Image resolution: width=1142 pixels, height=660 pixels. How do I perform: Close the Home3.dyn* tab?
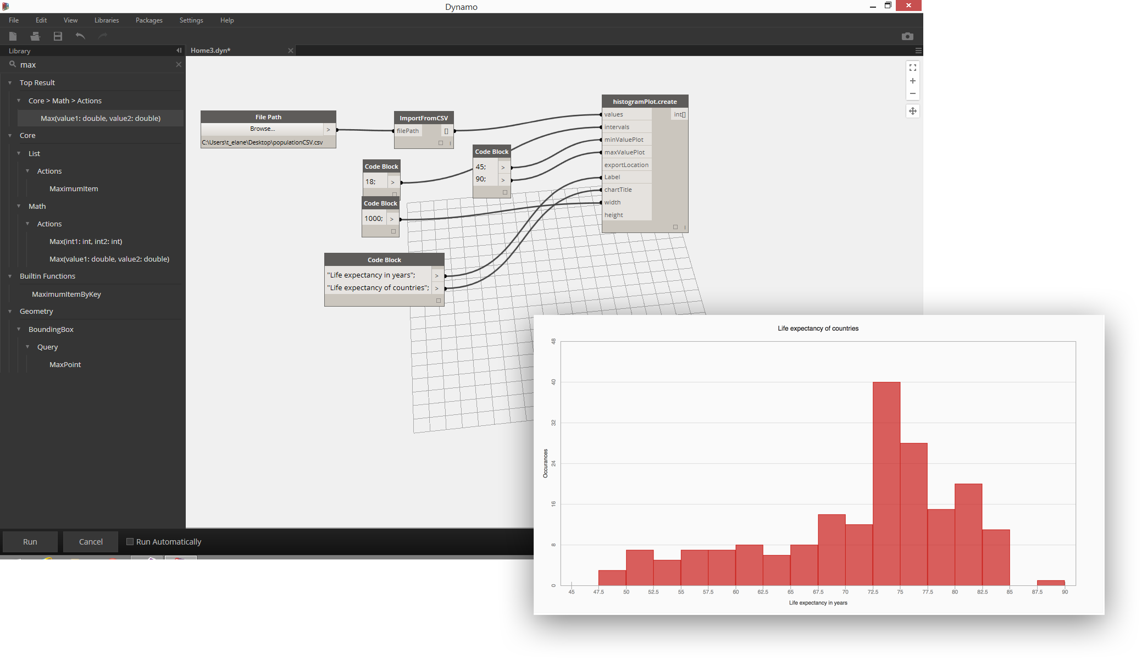291,51
